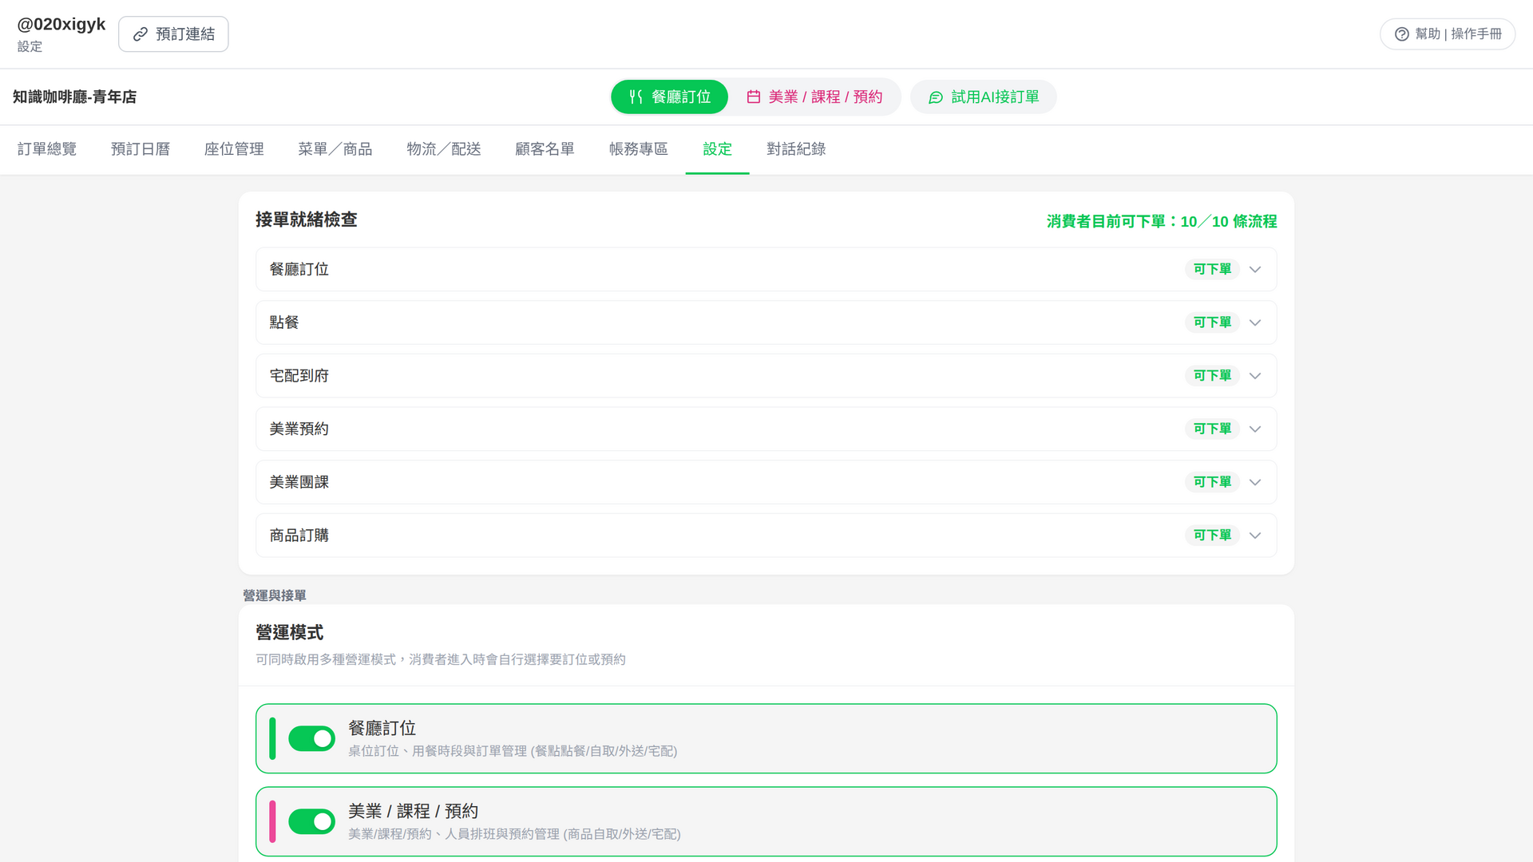The image size is (1533, 862).
Task: Click the store name 知識咖啡廳-青年店
Action: coord(75,97)
